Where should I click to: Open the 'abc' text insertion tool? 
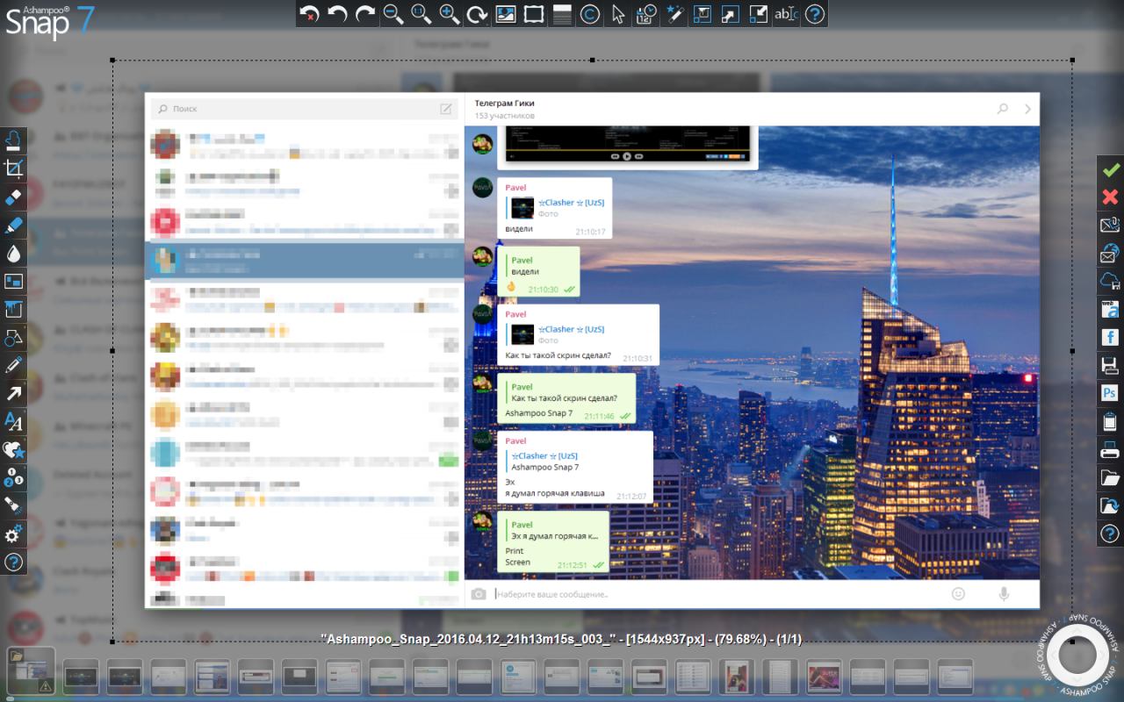787,14
